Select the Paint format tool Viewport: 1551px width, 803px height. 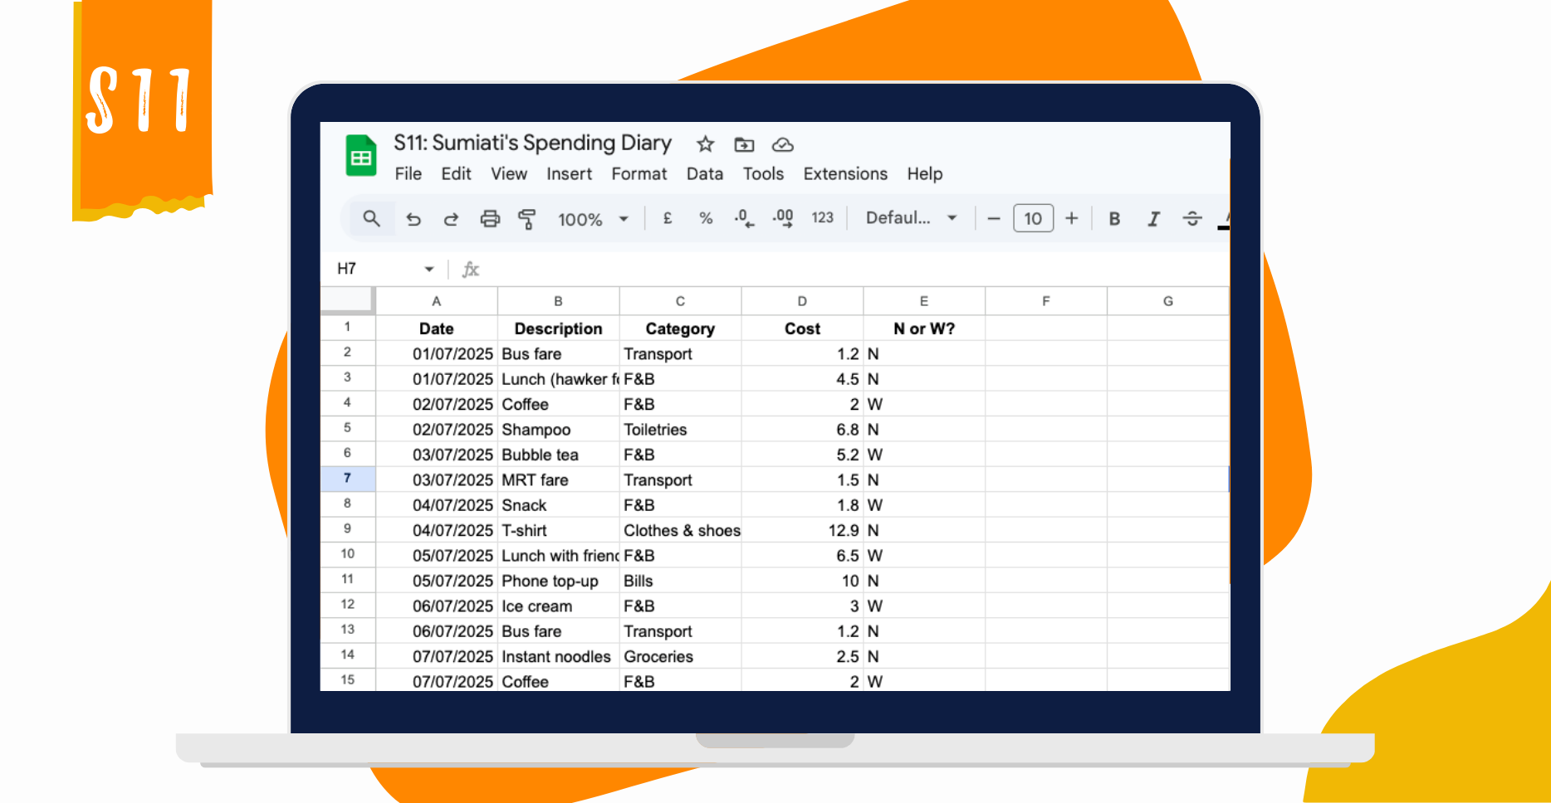point(527,218)
